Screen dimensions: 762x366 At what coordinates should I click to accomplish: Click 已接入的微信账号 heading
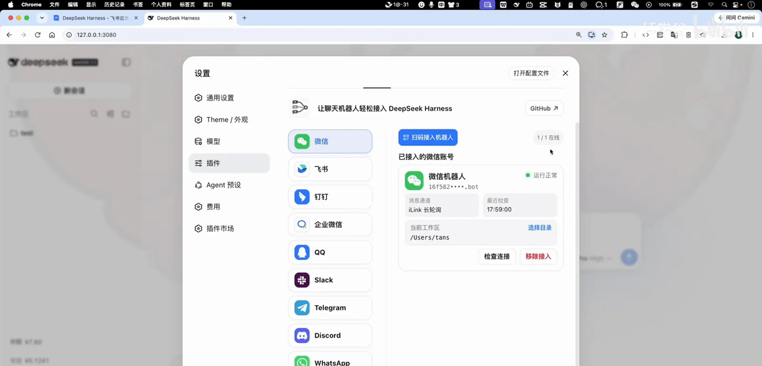tap(426, 157)
